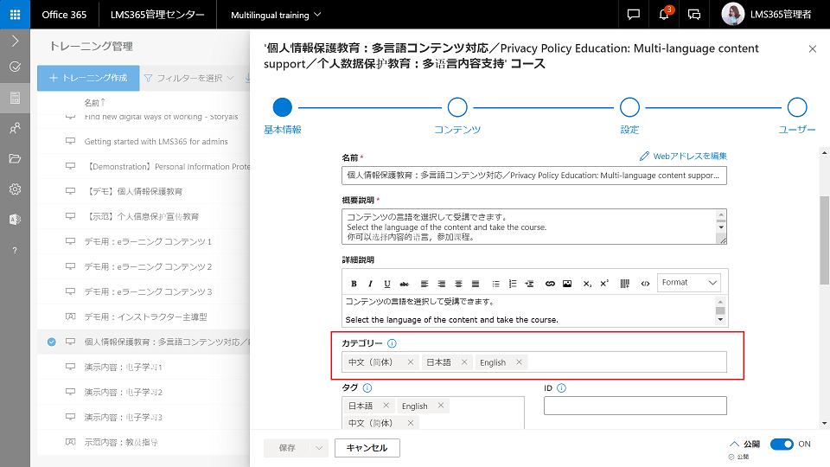The width and height of the screenshot is (830, 467).
Task: Show ID info tooltip icon
Action: tap(562, 388)
